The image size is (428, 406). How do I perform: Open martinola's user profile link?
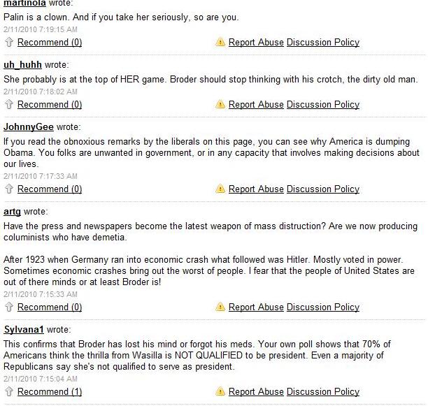(26, 3)
